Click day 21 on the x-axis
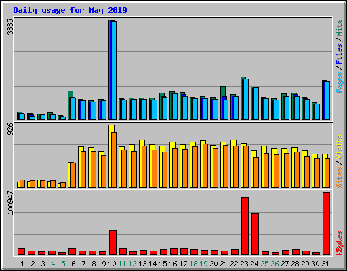347x271 pixels. (x=224, y=264)
